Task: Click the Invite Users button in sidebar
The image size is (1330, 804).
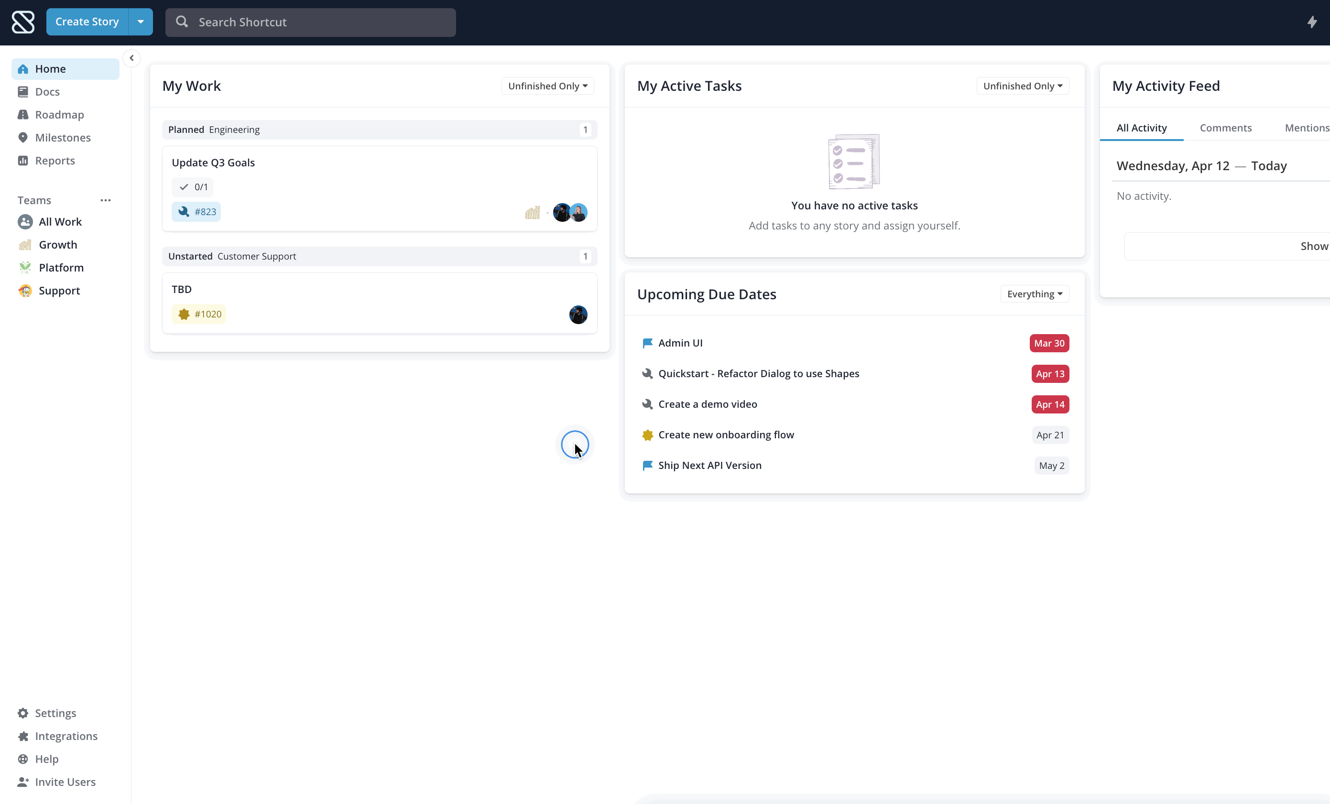Action: click(x=65, y=781)
